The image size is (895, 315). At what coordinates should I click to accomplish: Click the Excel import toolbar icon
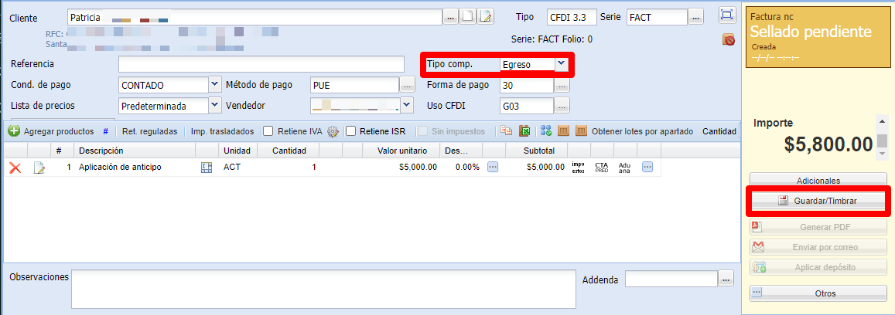pos(524,131)
